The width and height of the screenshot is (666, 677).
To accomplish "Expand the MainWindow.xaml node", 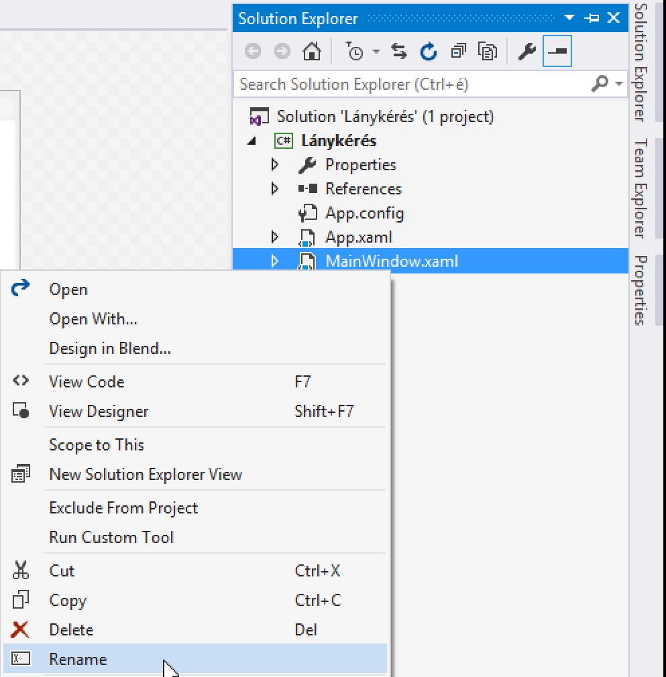I will [x=275, y=261].
